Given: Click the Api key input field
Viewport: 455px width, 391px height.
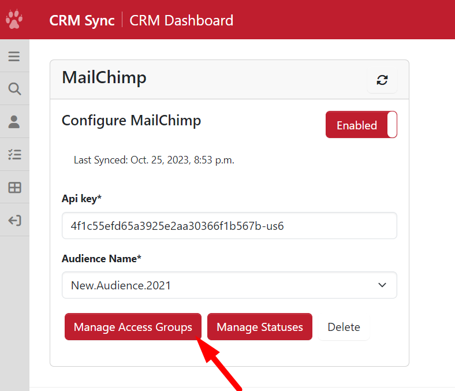Looking at the screenshot, I should (x=229, y=226).
